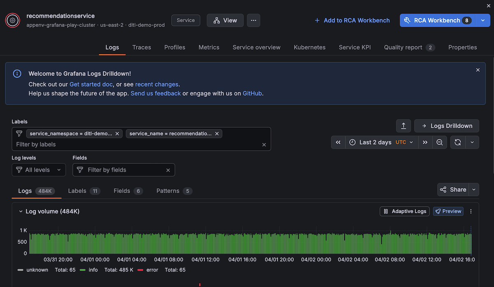Click the refresh dashboard icon
This screenshot has height=287, width=494.
click(457, 142)
